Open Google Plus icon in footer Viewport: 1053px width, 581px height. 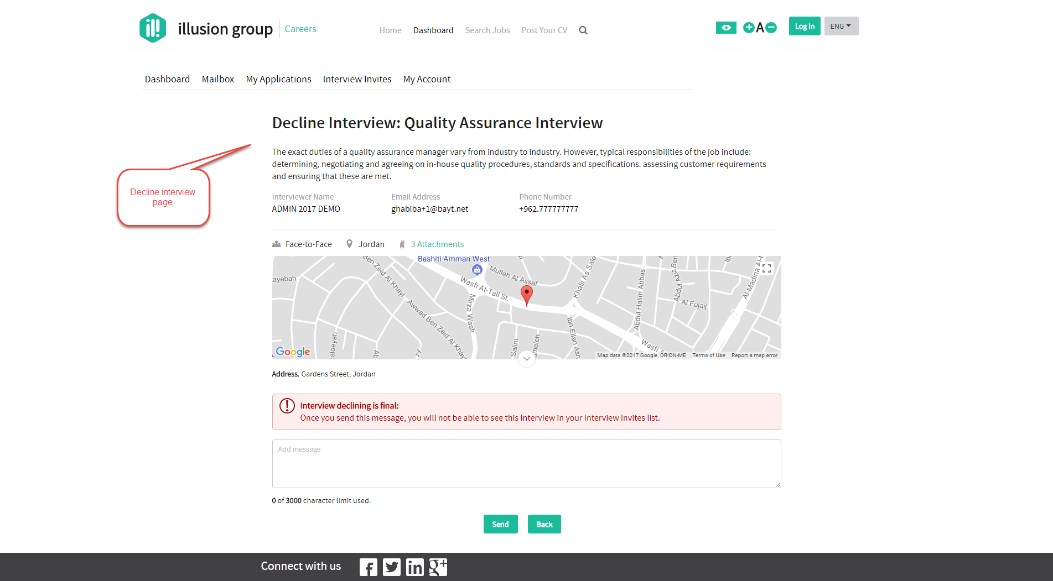(438, 567)
